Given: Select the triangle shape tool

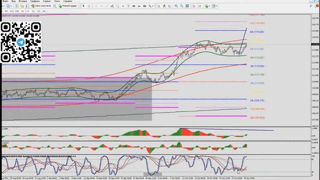Looking at the screenshot, I should click(139, 6).
